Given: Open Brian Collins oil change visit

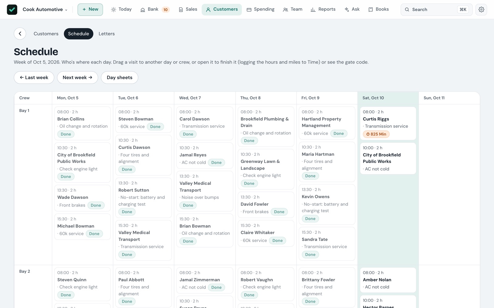Looking at the screenshot, I should 82,123.
